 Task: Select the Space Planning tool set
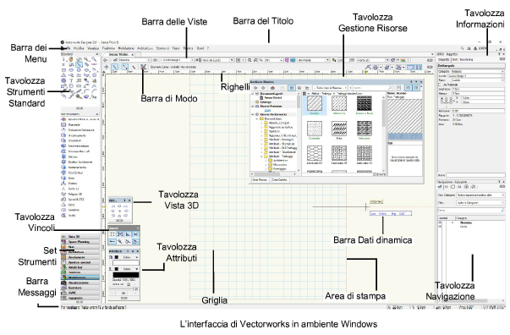(x=80, y=242)
